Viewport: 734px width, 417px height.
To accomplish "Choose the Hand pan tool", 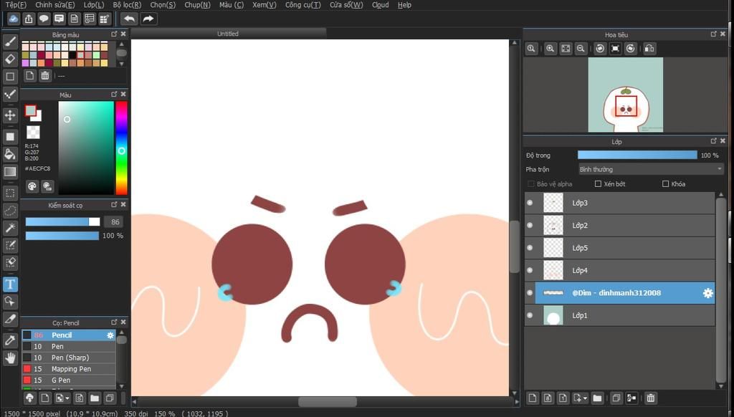I will click(10, 358).
